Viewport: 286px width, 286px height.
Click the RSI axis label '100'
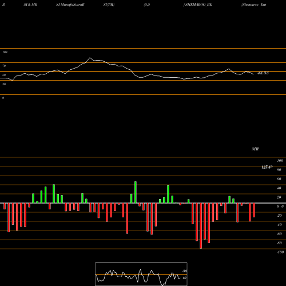(x=5, y=52)
